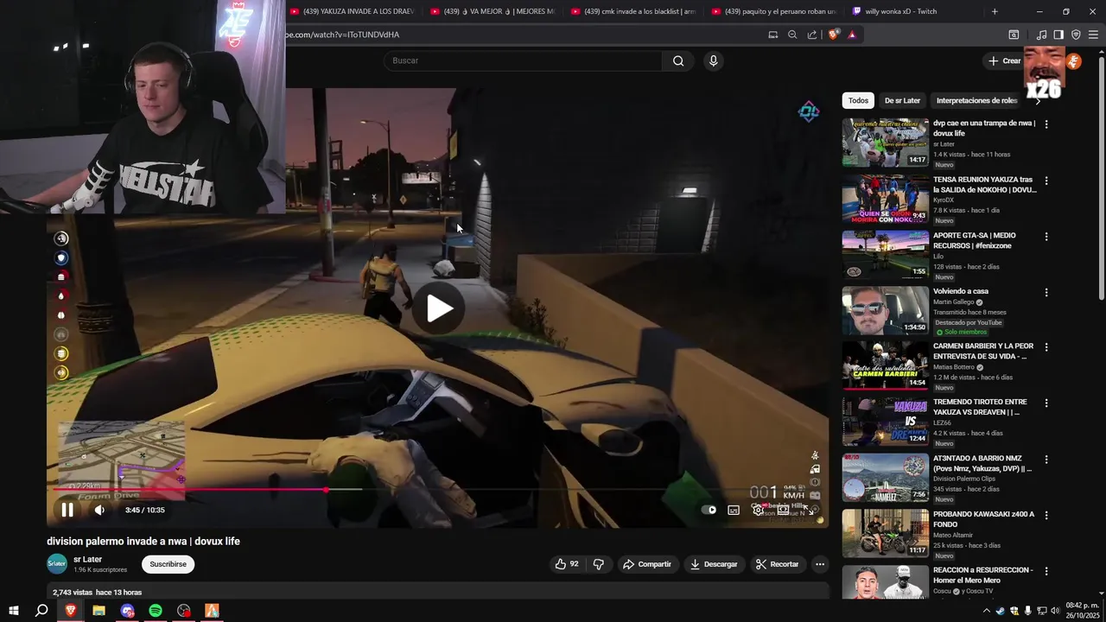Screen dimensions: 1106x622
Task: Click the Recortar clip button
Action: 777,564
